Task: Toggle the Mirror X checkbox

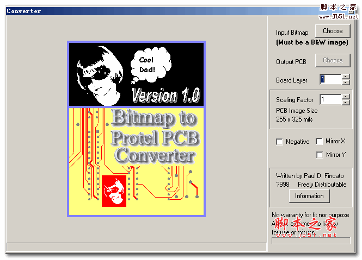Action: [x=319, y=142]
